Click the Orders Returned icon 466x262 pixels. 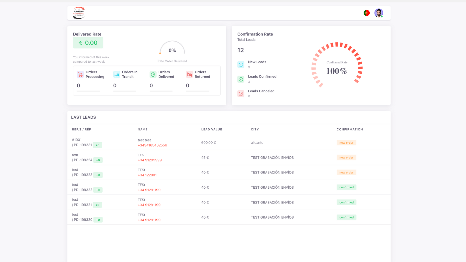click(189, 75)
